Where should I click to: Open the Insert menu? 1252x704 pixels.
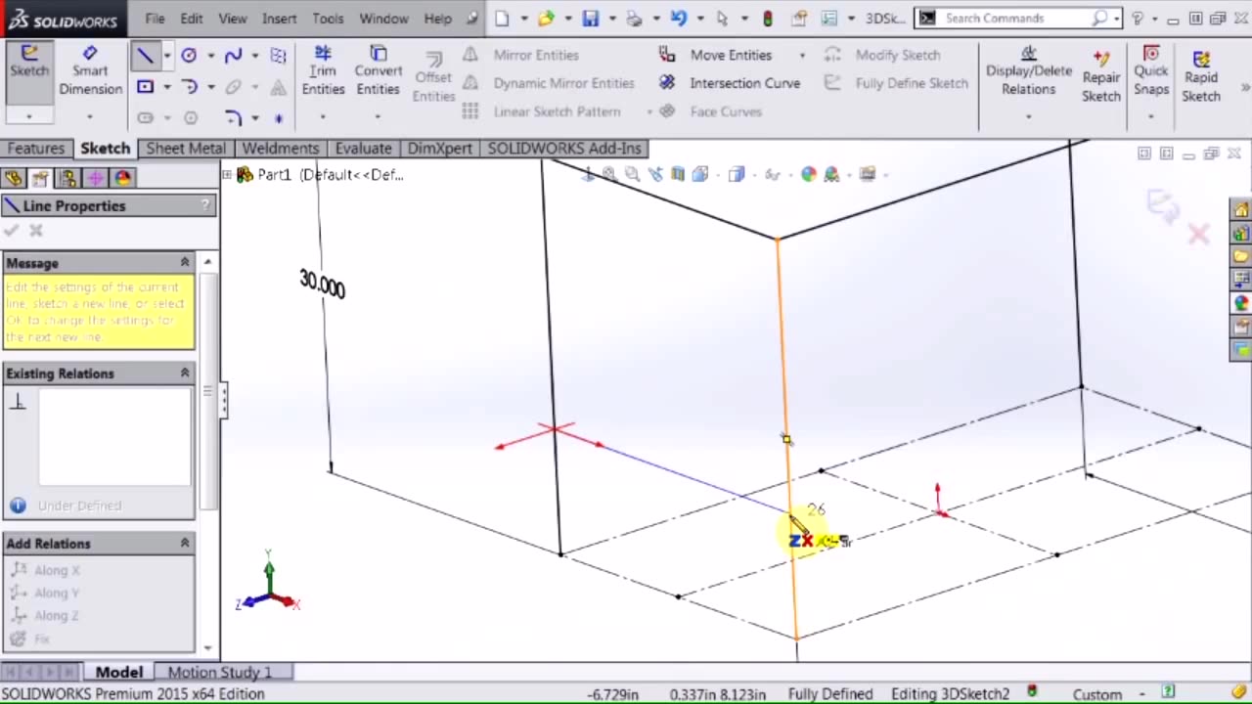[279, 19]
